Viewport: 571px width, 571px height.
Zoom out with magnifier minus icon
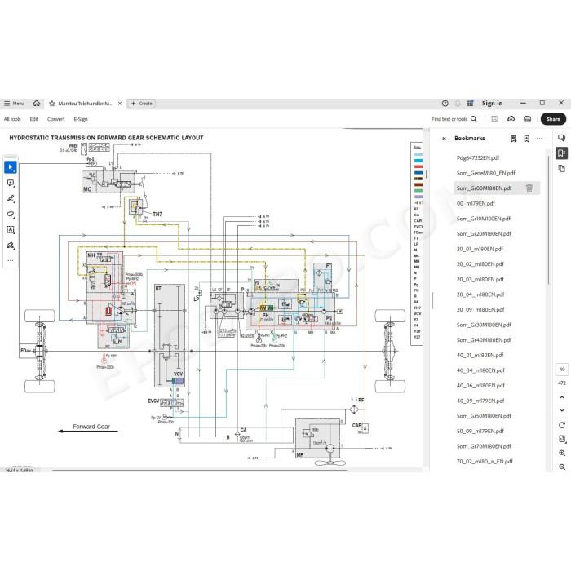coord(562,467)
